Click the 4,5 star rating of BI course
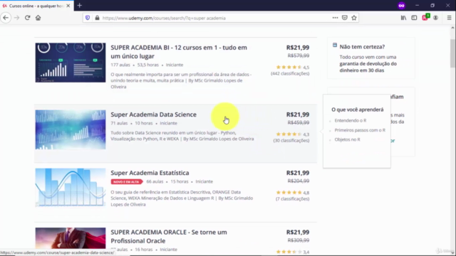The width and height of the screenshot is (456, 256). pos(293,67)
